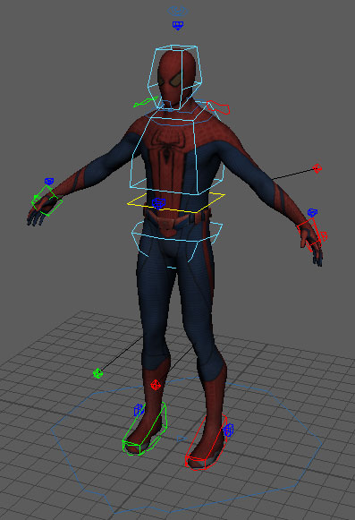Click the small red icon beside the red hand box
Viewport: 355px width, 520px height.
tap(324, 235)
